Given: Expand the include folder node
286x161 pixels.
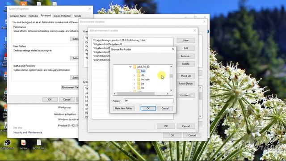Looking at the screenshot, I should click(134, 80).
